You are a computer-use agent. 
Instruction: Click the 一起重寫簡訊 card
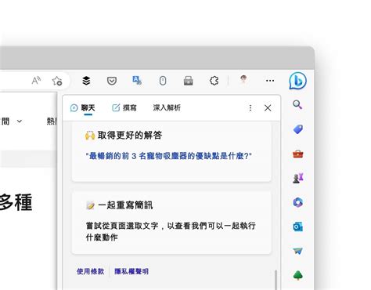coord(171,223)
